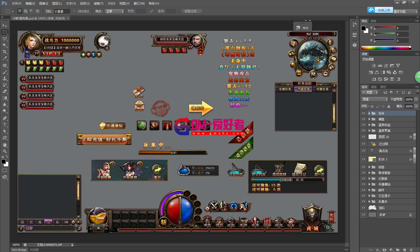Click the red R channel slider

pos(384,27)
